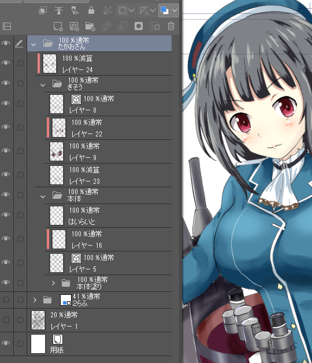Click the Delete Layer trash icon

click(x=171, y=26)
